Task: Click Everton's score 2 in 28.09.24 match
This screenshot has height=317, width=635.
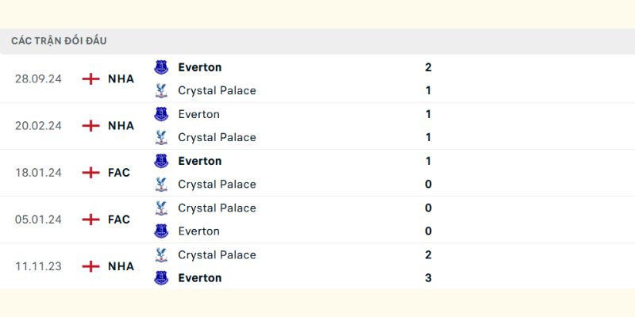Action: click(429, 67)
